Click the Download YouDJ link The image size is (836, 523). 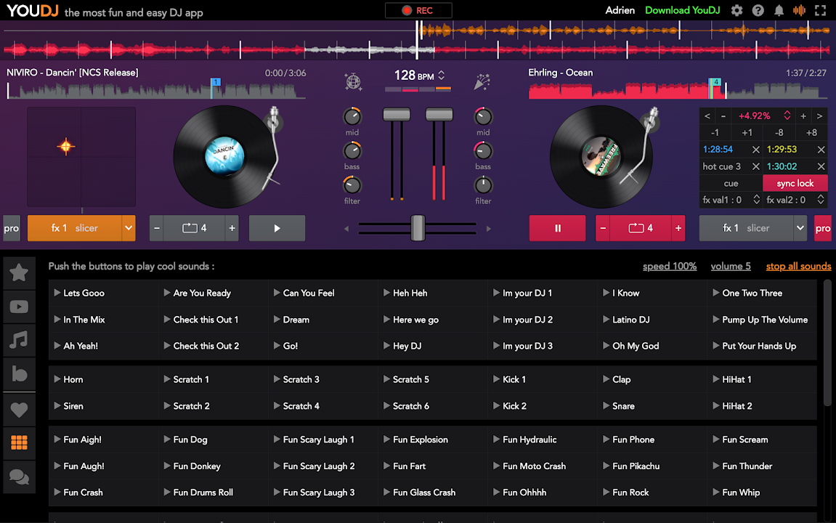(x=683, y=10)
